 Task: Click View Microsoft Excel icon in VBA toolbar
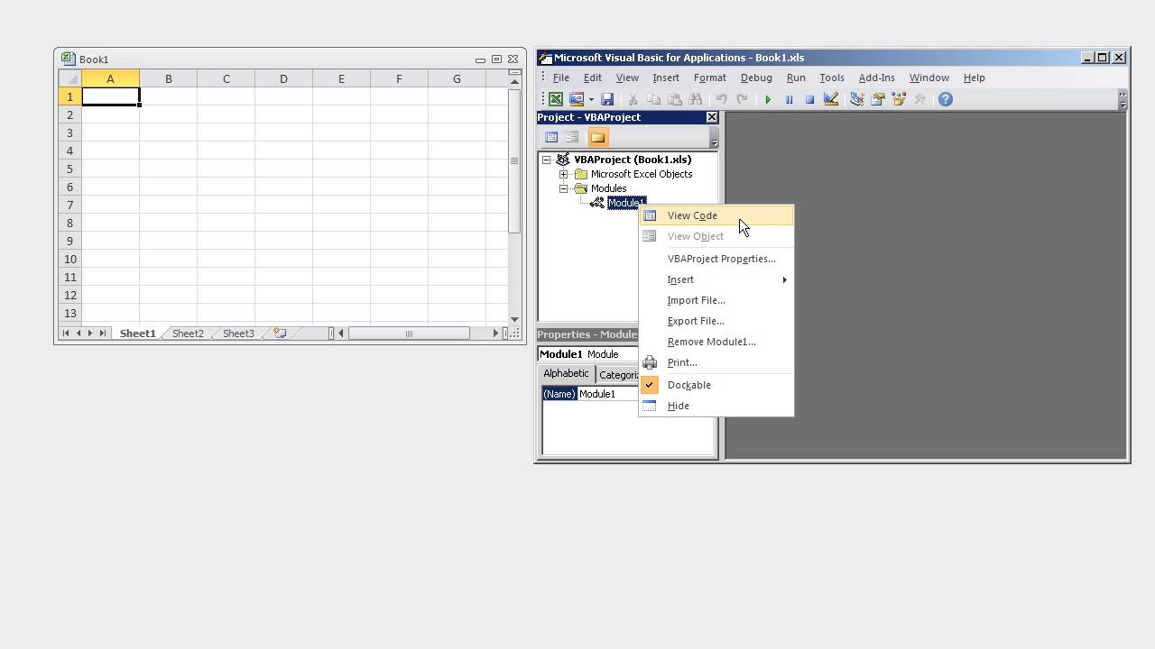[x=556, y=99]
